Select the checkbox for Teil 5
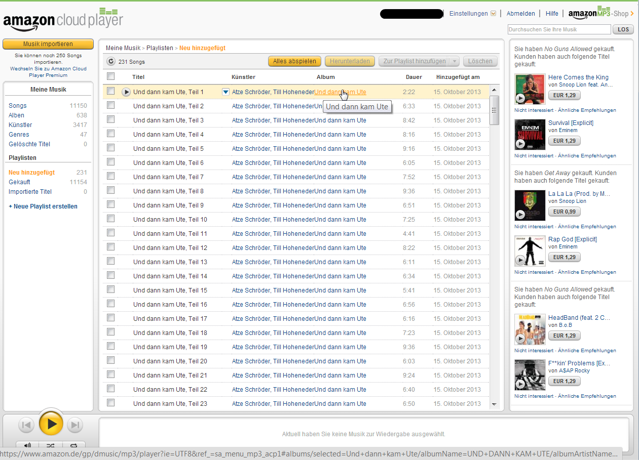This screenshot has width=639, height=460. [x=110, y=148]
